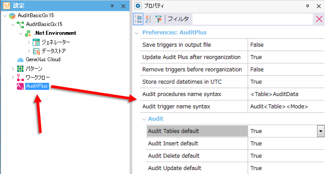
Task: Click the GeneXus Cloud icon
Action: click(20, 60)
